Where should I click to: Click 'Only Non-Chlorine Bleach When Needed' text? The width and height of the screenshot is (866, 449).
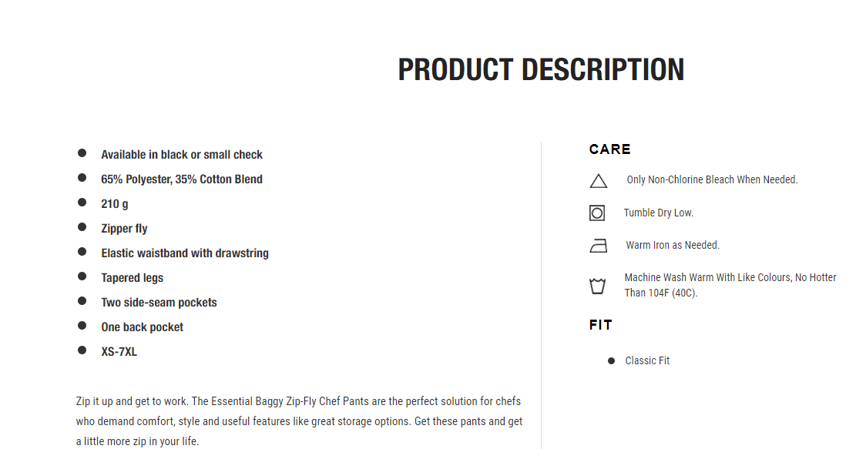coord(712,179)
